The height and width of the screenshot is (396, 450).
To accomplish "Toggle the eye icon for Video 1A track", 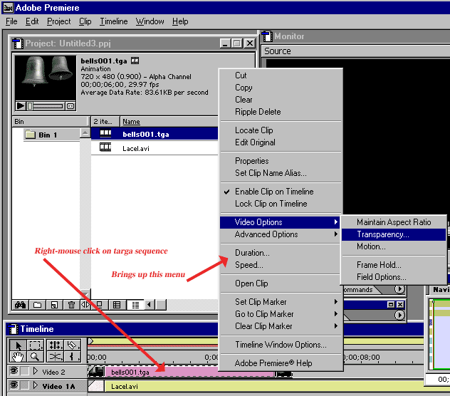I will pos(14,385).
